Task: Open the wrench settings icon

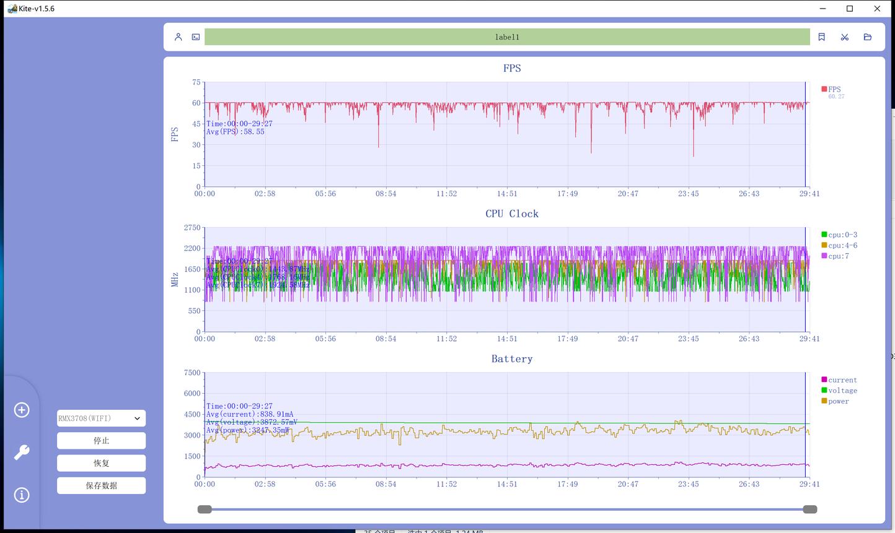Action: pyautogui.click(x=22, y=453)
